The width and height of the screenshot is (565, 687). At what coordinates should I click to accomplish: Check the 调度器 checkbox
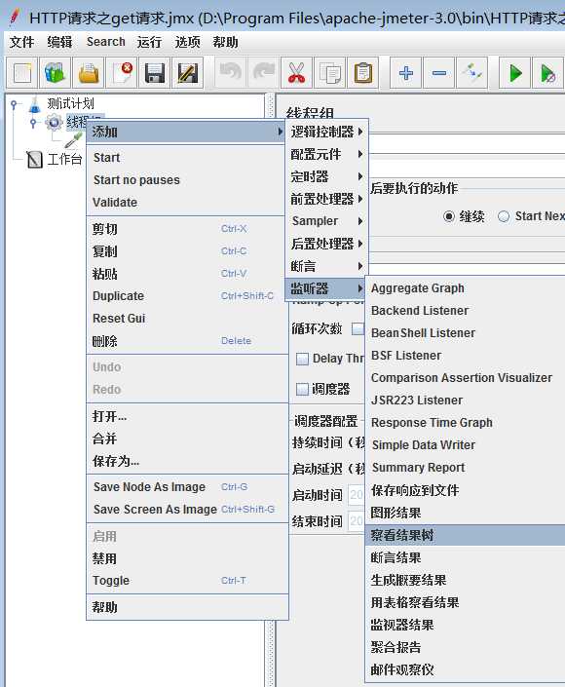point(302,389)
